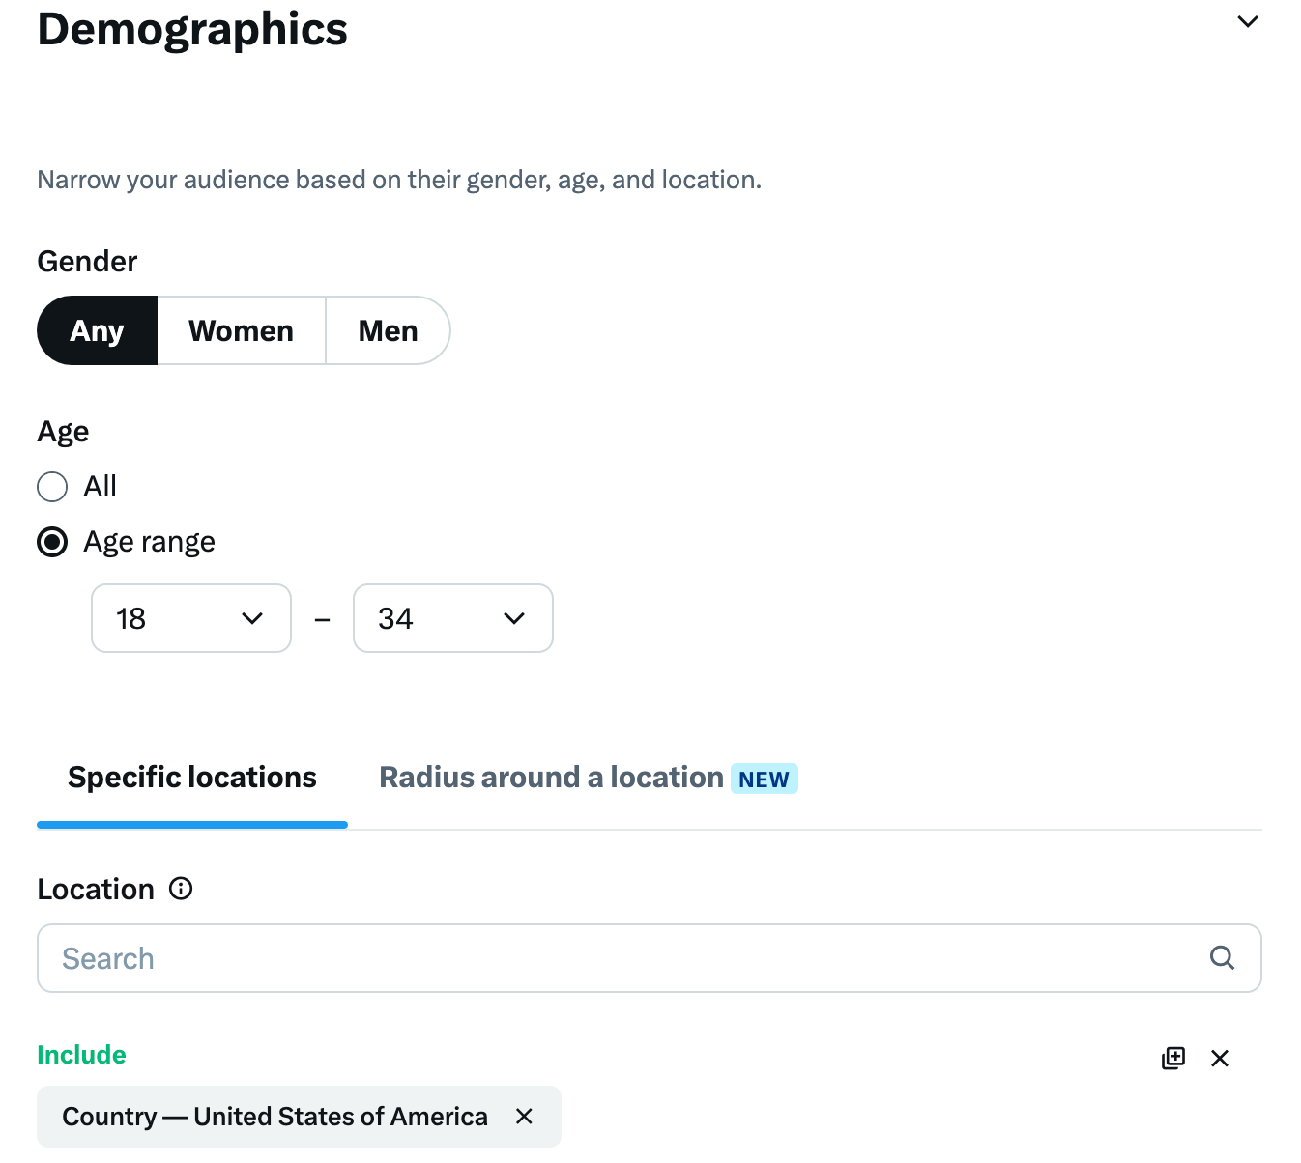Set gender to 'Any'

(96, 330)
